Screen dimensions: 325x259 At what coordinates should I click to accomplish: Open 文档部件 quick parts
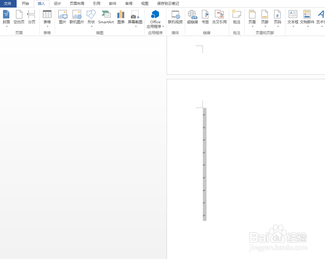[x=307, y=19]
